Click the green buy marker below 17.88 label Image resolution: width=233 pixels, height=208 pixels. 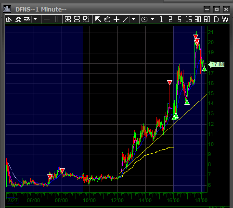(204, 69)
